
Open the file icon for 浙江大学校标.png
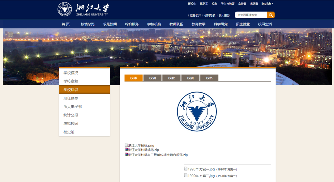point(126,145)
